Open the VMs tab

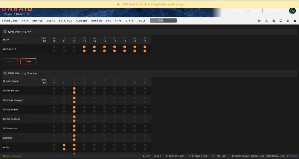(108, 21)
